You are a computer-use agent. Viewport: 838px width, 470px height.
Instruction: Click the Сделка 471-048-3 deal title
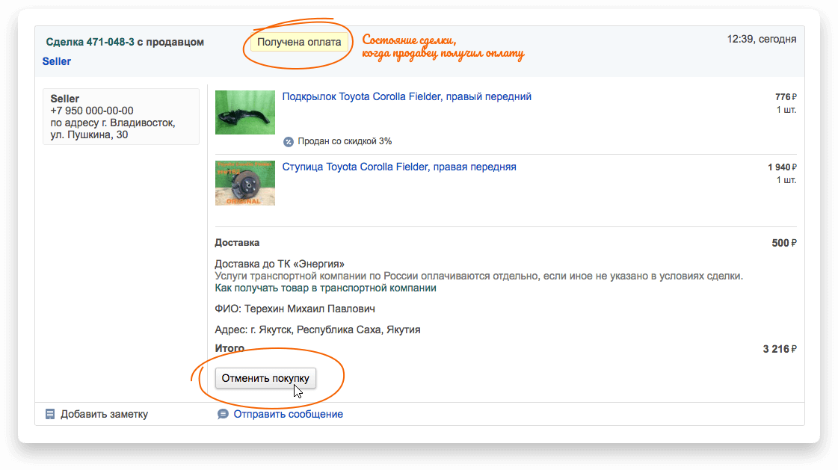(x=125, y=43)
